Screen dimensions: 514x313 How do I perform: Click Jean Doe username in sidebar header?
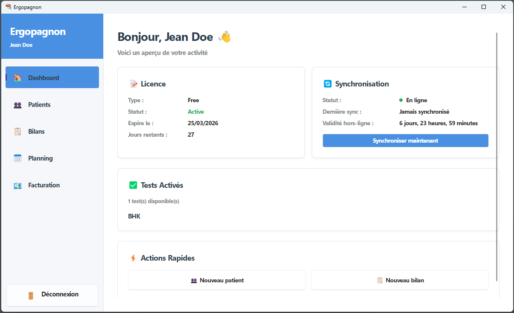[21, 45]
